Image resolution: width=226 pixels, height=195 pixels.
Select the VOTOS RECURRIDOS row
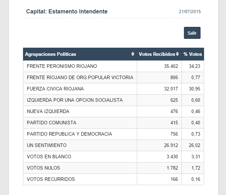51,179
